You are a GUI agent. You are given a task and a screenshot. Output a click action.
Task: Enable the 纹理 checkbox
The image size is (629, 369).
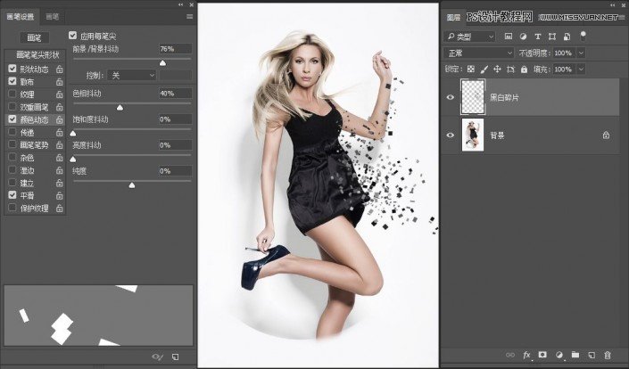[12, 93]
